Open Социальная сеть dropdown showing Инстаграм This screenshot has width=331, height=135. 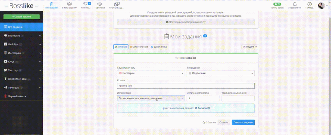pyautogui.click(x=151, y=73)
